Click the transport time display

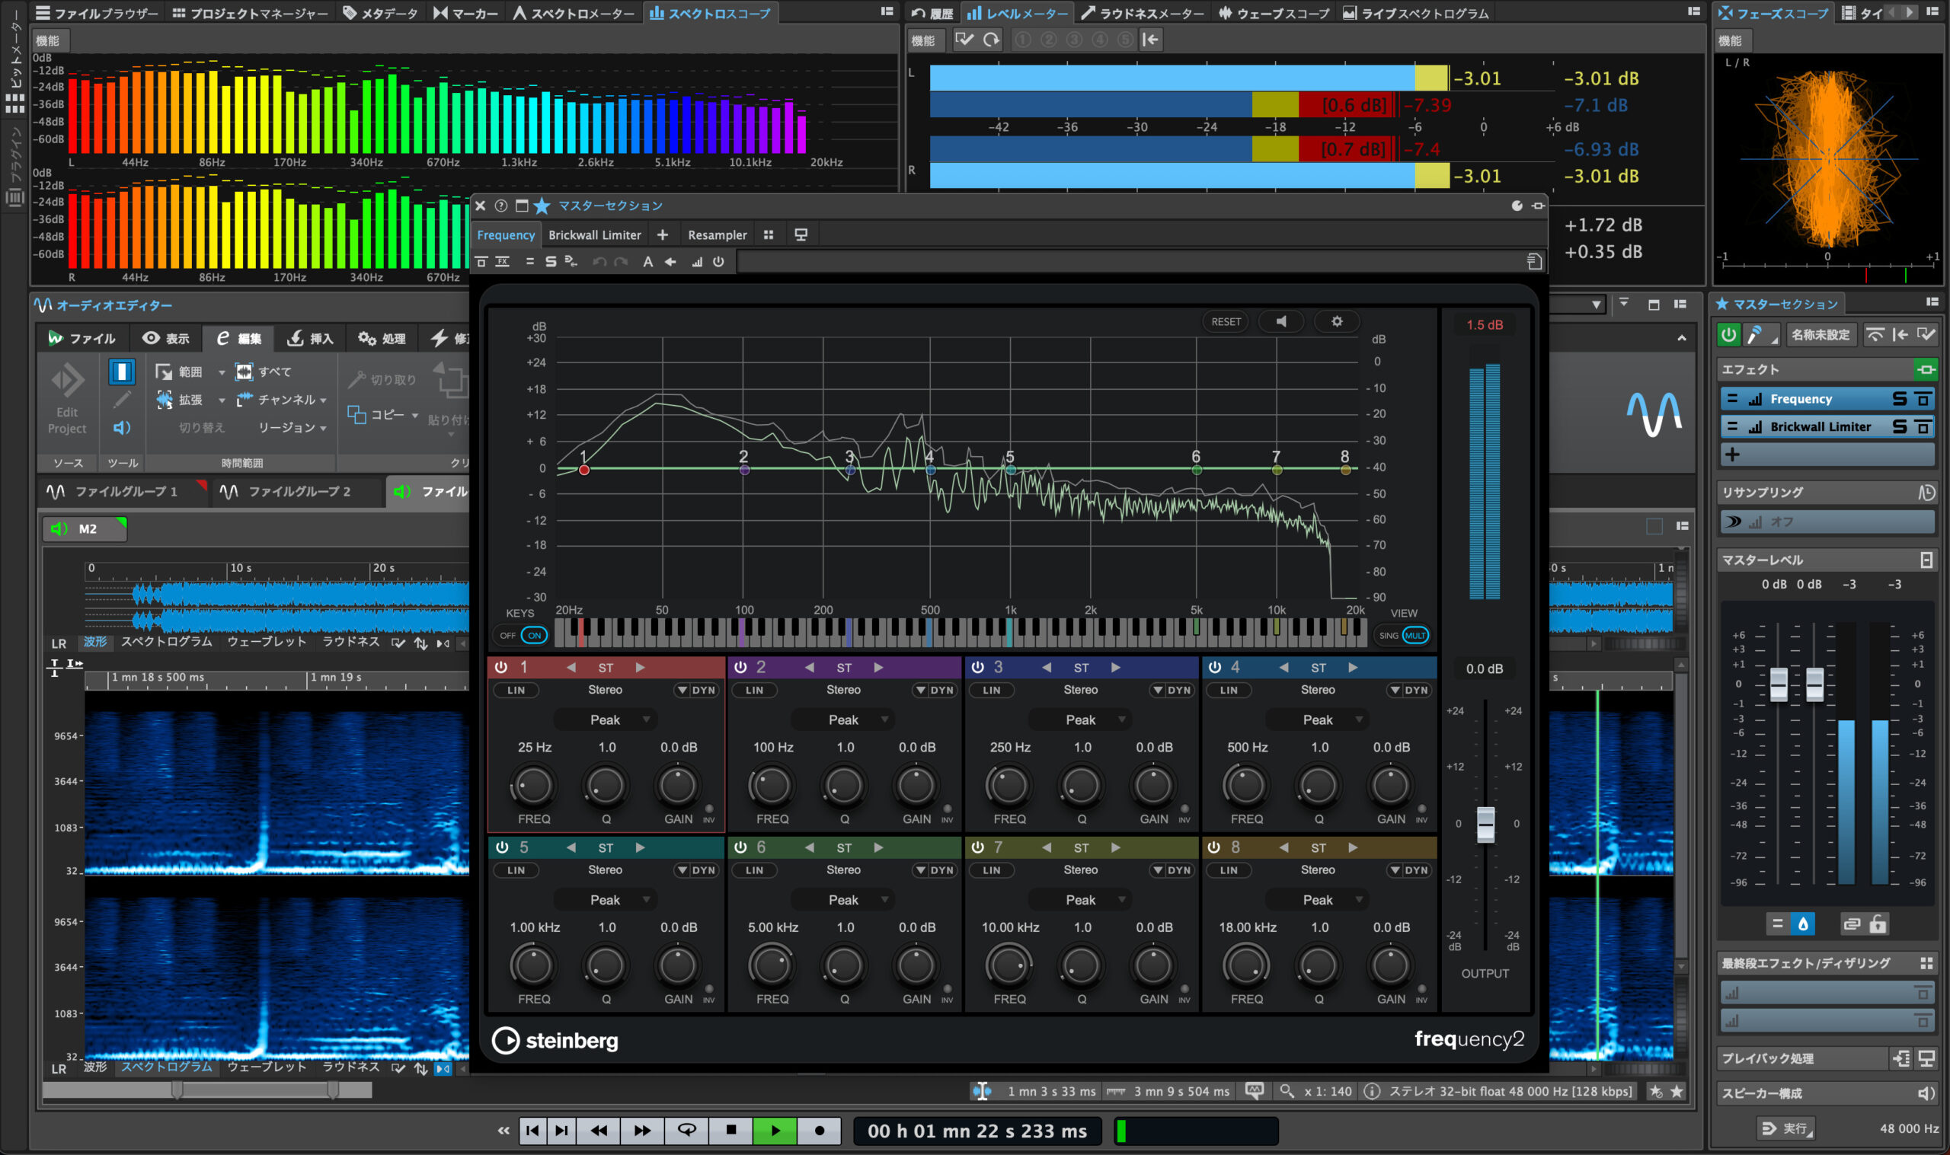coord(977,1130)
